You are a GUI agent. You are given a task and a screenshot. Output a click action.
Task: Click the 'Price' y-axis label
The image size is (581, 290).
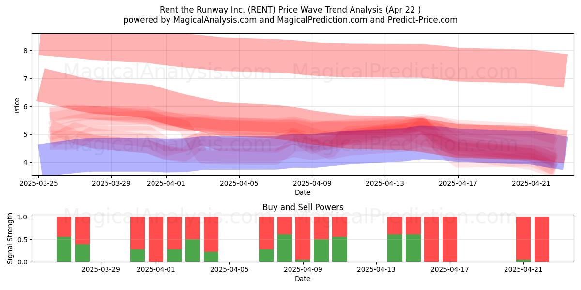click(17, 105)
